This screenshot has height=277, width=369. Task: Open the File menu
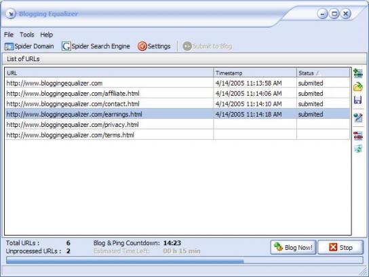click(x=9, y=35)
